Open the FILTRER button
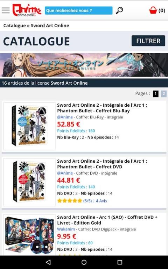 click(148, 41)
